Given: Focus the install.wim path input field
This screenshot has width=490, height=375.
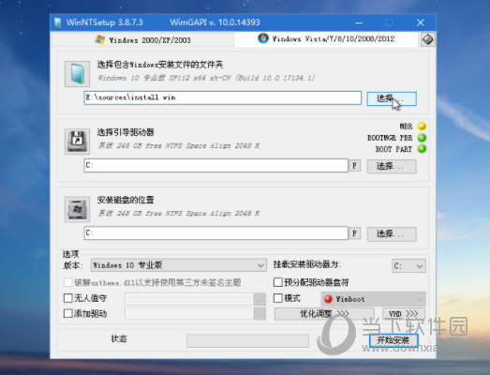Looking at the screenshot, I should click(222, 97).
